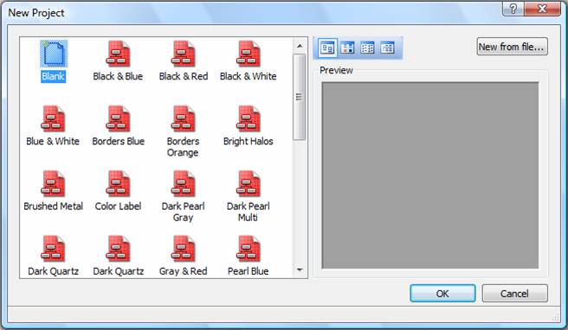Click the help question mark button
The width and height of the screenshot is (568, 330).
[513, 9]
